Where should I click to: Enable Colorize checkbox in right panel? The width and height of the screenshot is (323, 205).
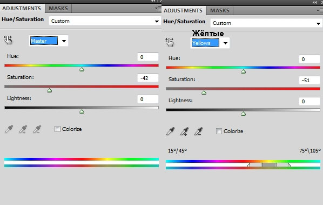(219, 131)
